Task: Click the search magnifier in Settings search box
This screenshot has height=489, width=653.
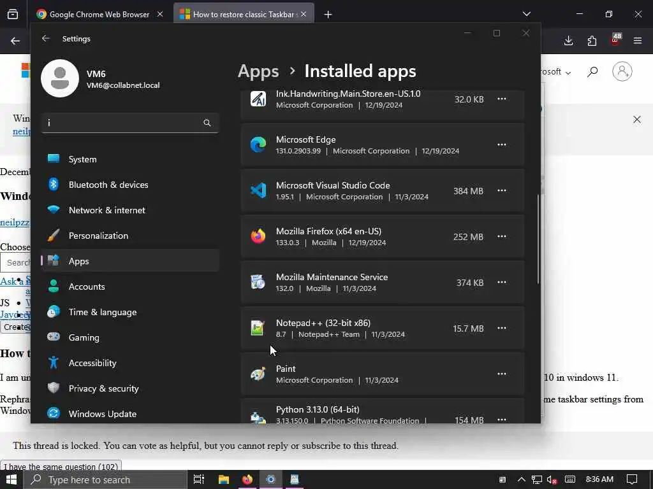Action: [207, 123]
